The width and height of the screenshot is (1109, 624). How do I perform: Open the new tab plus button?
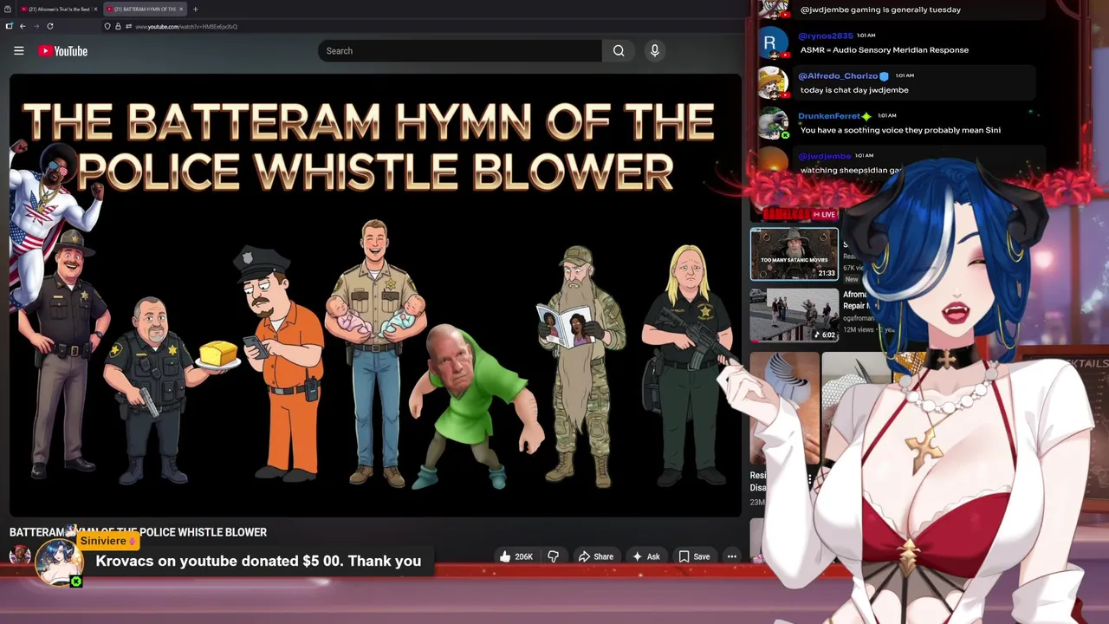click(x=195, y=9)
